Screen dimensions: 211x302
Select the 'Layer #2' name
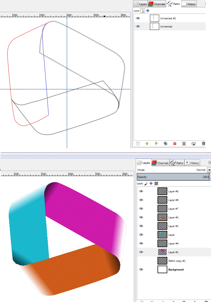coord(173,217)
